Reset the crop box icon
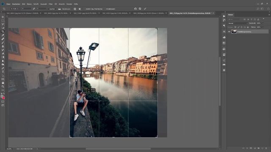The image size is (271, 152). pyautogui.click(x=135, y=8)
